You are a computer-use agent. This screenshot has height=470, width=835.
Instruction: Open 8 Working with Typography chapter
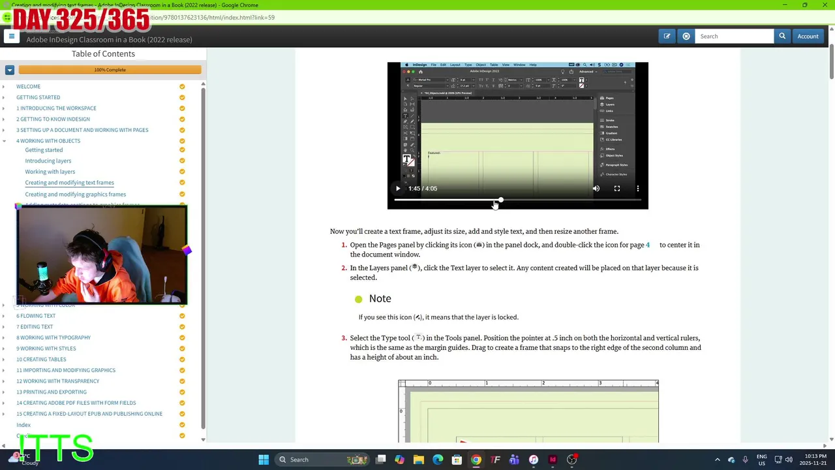(x=53, y=337)
